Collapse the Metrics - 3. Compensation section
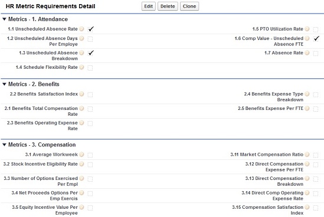Viewport: 324px width, 217px height. coord(4,145)
